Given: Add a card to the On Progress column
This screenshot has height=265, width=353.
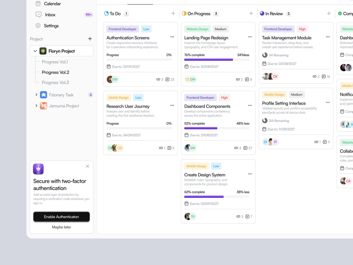Looking at the screenshot, I should pos(251,13).
